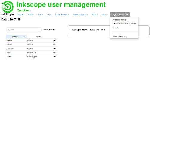
Task: Open the Misc. dropdown menu
Action: (105, 15)
